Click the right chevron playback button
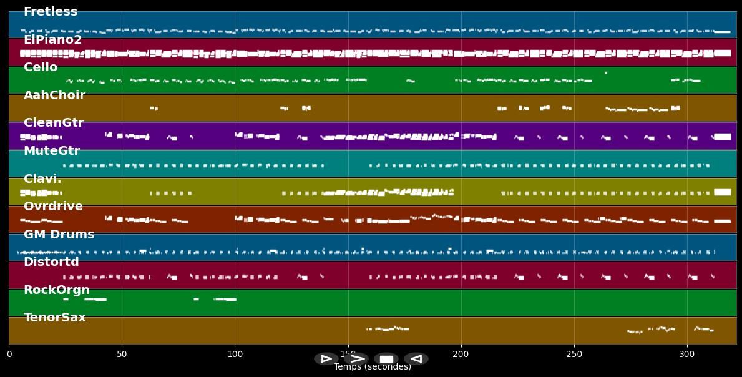Viewport: 742px width, 377px height. 356,359
